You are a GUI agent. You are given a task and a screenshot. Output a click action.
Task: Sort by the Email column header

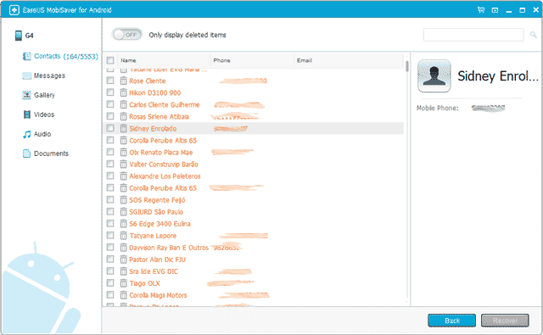coord(349,60)
